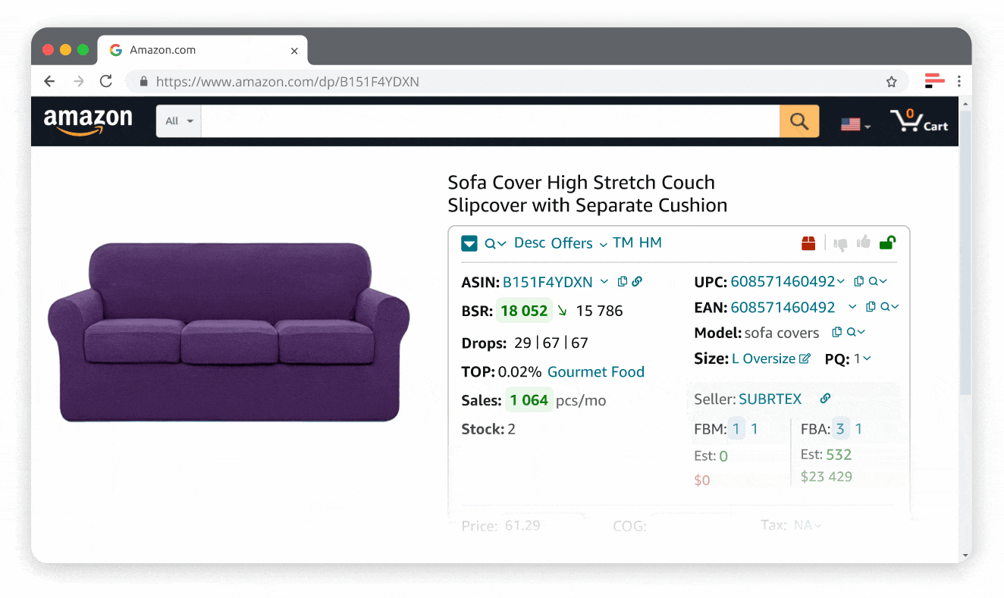This screenshot has height=598, width=1004.
Task: Follow the Gourmet Food category link
Action: (x=596, y=371)
